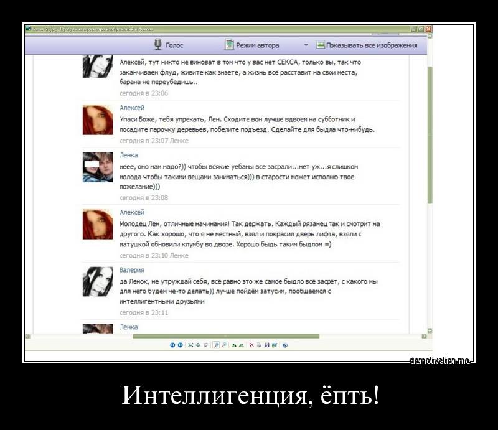The width and height of the screenshot is (498, 430).
Task: Open Ленка profile link on 23:08 message
Action: click(x=129, y=155)
